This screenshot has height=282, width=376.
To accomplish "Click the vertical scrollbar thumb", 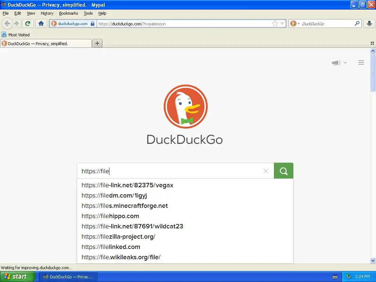I will [x=373, y=72].
